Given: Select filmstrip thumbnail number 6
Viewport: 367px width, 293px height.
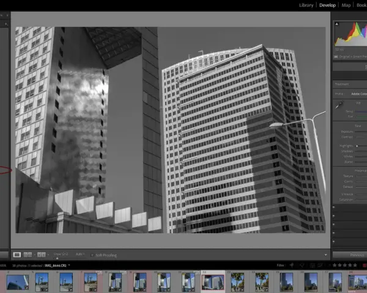Looking at the screenshot, I should (66, 282).
